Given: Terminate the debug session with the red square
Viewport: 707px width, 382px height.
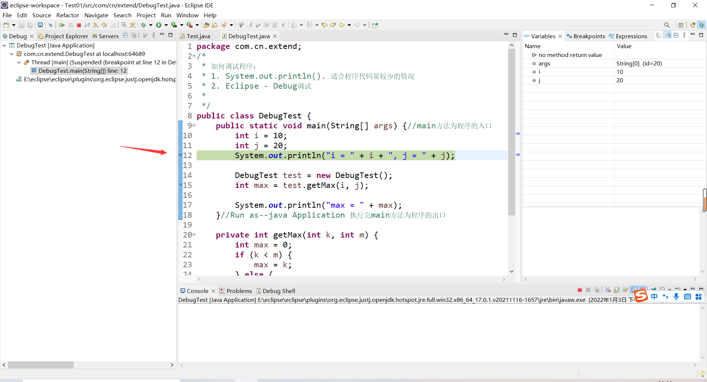Looking at the screenshot, I should [x=79, y=25].
